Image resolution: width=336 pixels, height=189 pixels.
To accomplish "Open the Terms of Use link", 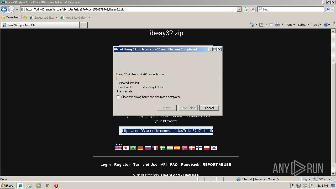I will [145, 165].
